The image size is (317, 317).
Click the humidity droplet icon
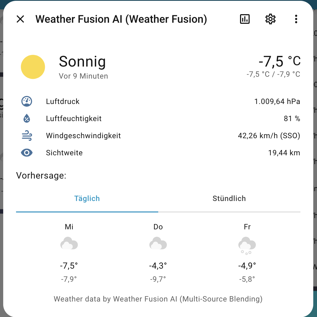click(27, 118)
